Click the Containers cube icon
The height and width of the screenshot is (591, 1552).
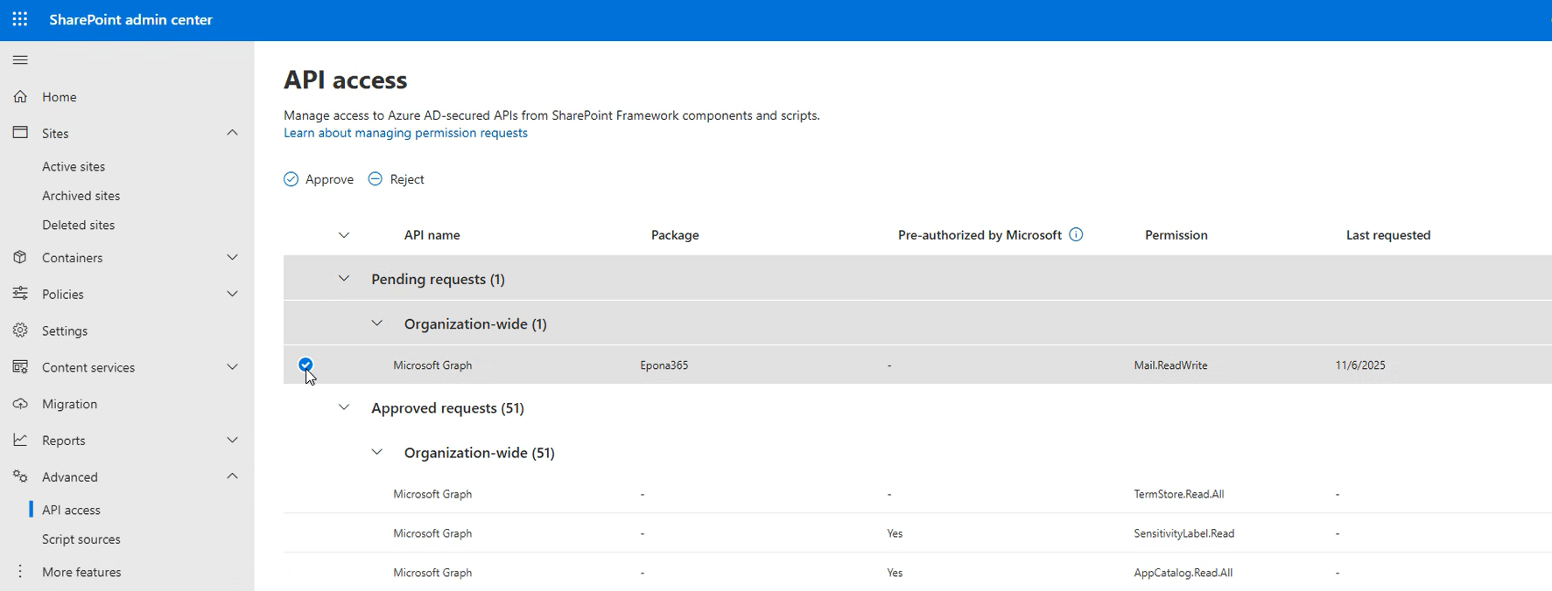click(x=20, y=258)
